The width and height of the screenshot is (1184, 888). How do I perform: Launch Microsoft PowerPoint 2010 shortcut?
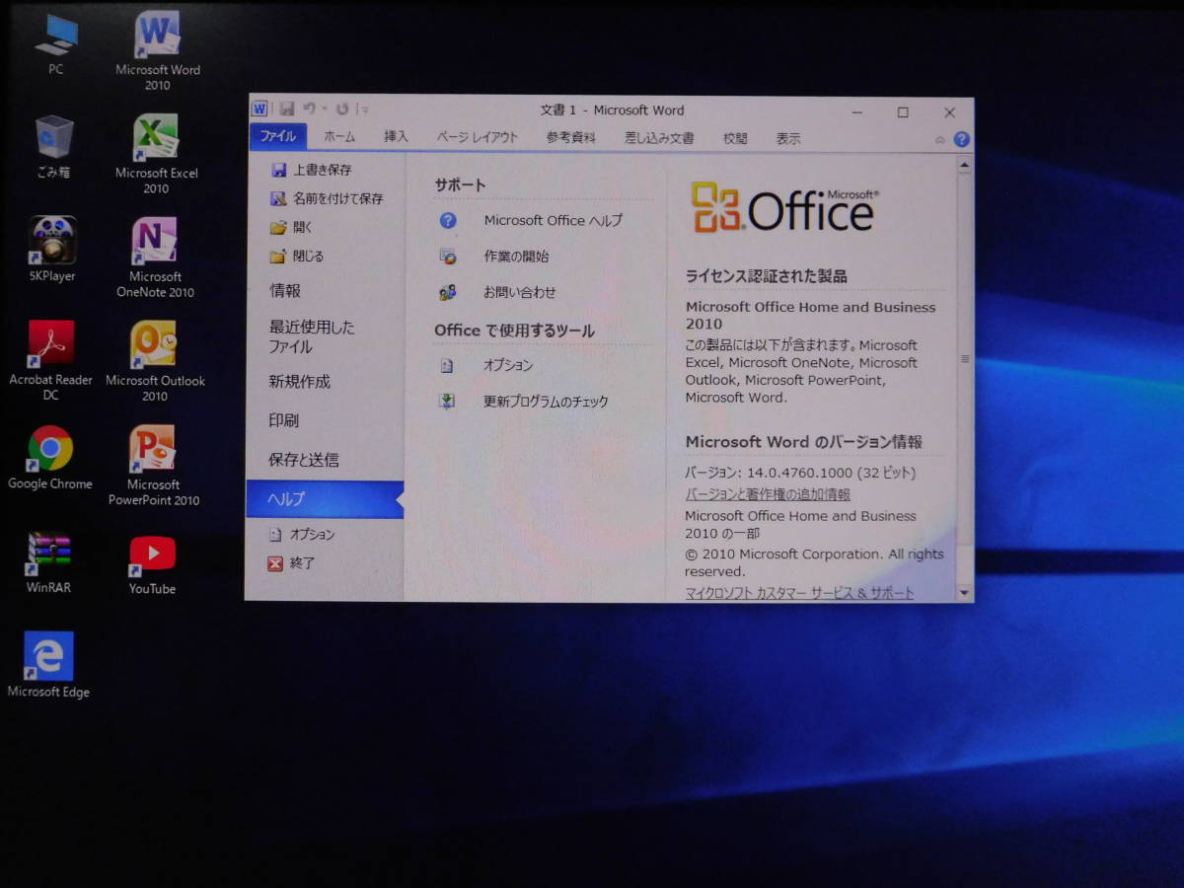click(153, 466)
